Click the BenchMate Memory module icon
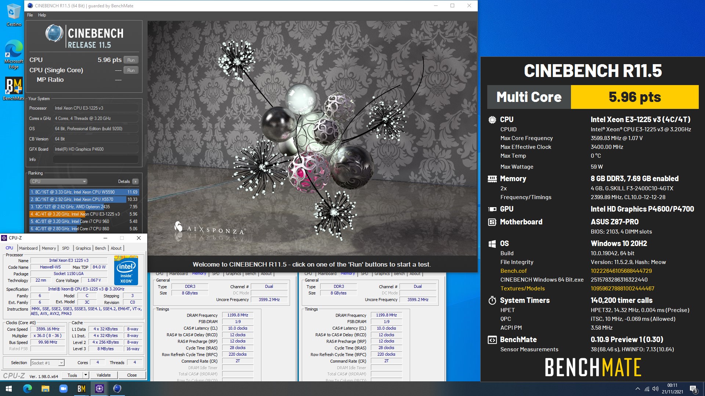 [492, 179]
